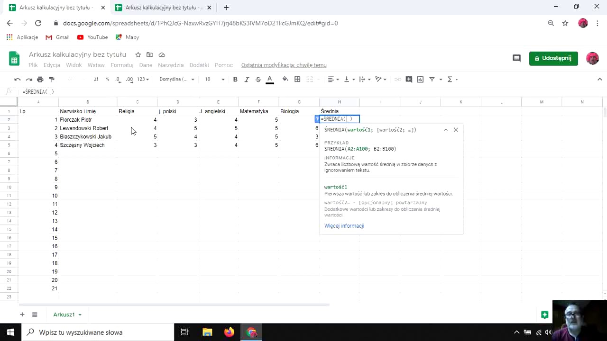
Task: Toggle strikethrough formatting
Action: coord(258,79)
